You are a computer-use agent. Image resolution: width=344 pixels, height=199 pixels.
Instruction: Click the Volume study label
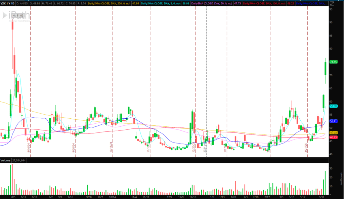[5, 161]
